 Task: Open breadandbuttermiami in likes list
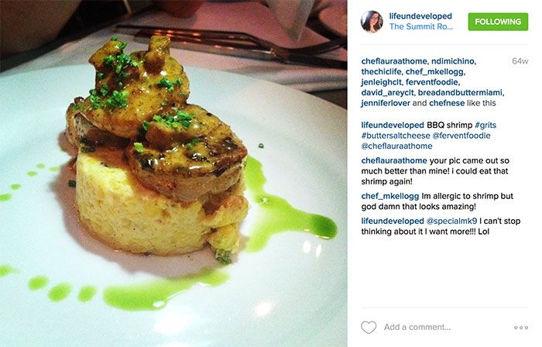pyautogui.click(x=461, y=93)
